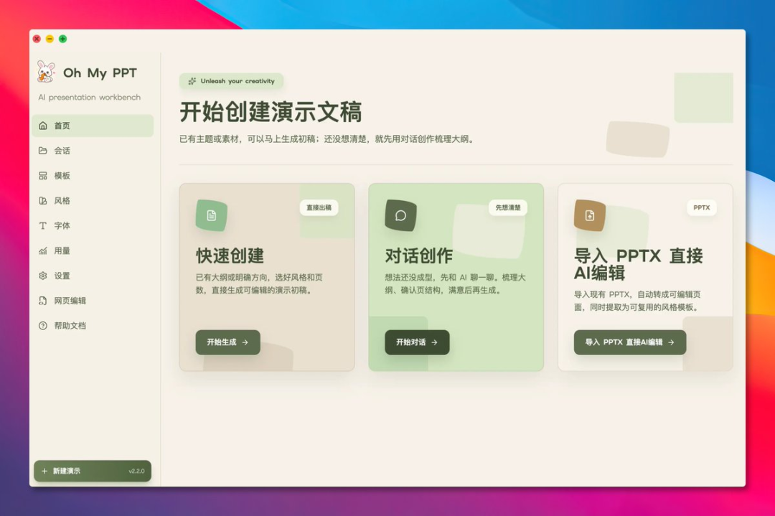Click the Unleash your creativity badge text
This screenshot has width=775, height=516.
(238, 81)
